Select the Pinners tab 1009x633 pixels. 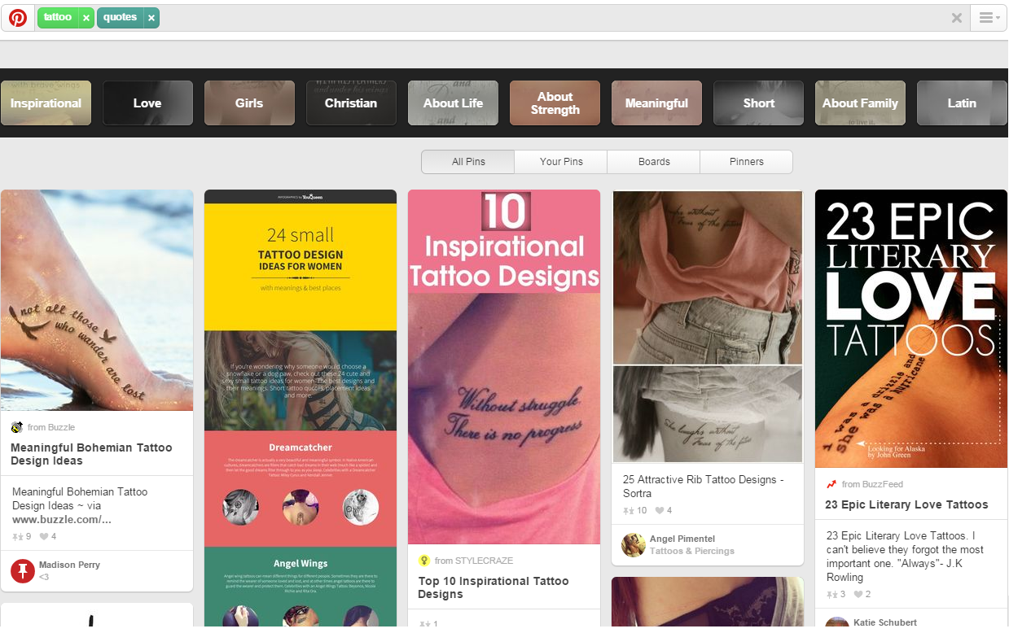tap(746, 162)
